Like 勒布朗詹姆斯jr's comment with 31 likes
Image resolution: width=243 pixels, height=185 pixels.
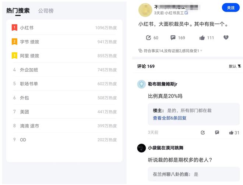click(x=231, y=132)
